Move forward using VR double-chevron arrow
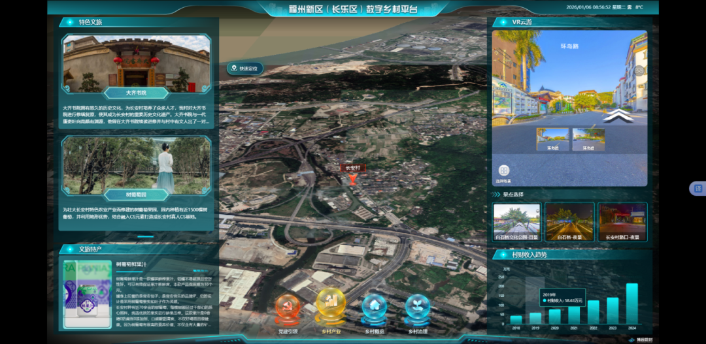Screen dimensions: 706x344 (x=617, y=116)
